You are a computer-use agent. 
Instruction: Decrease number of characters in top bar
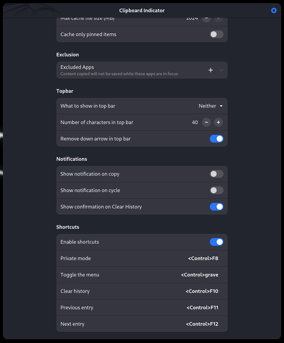(207, 122)
